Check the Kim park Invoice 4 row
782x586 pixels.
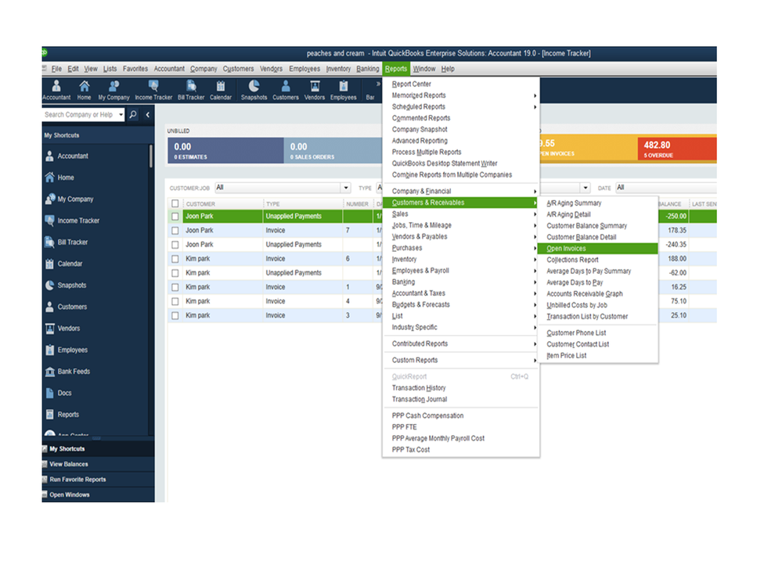point(175,301)
